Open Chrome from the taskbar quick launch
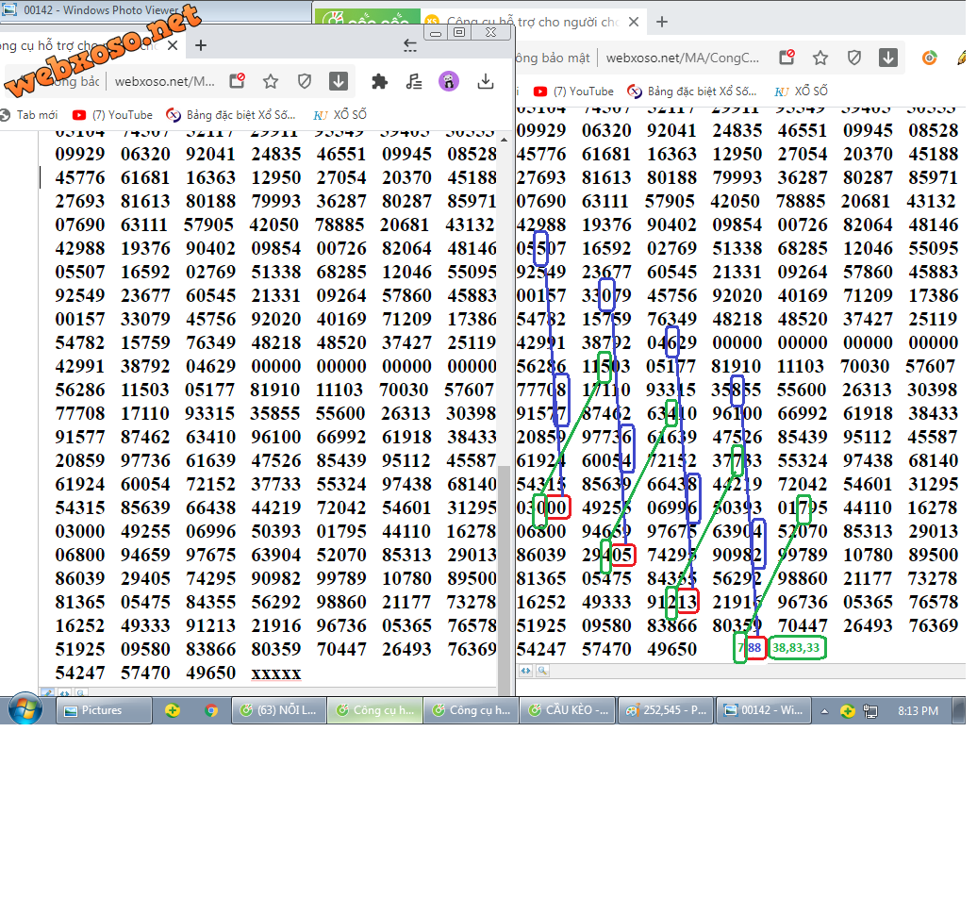Screen dimensions: 977x898 [x=211, y=710]
